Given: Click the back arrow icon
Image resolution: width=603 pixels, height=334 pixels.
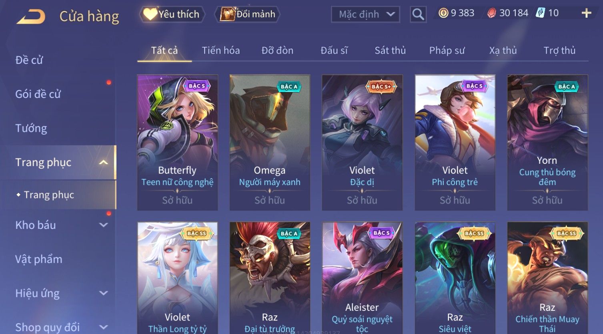Looking at the screenshot, I should coord(31,17).
